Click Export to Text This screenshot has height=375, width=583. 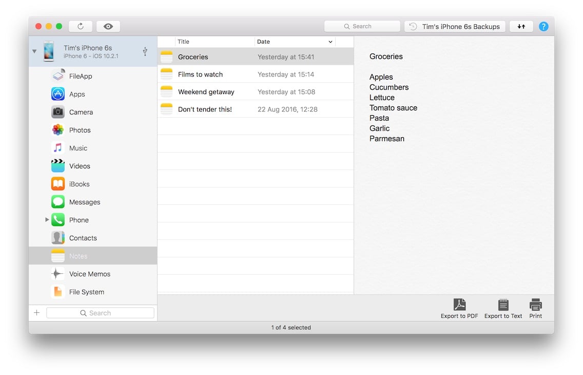[503, 309]
